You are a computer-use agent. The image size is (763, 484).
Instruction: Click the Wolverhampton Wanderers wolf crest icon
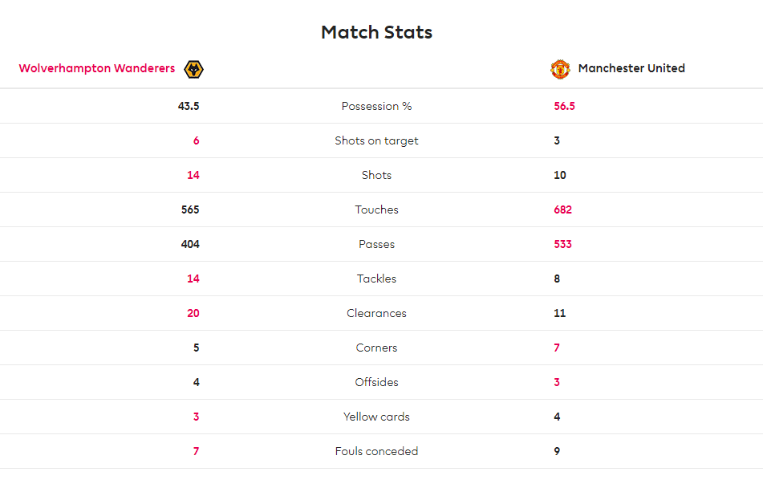[x=193, y=69]
